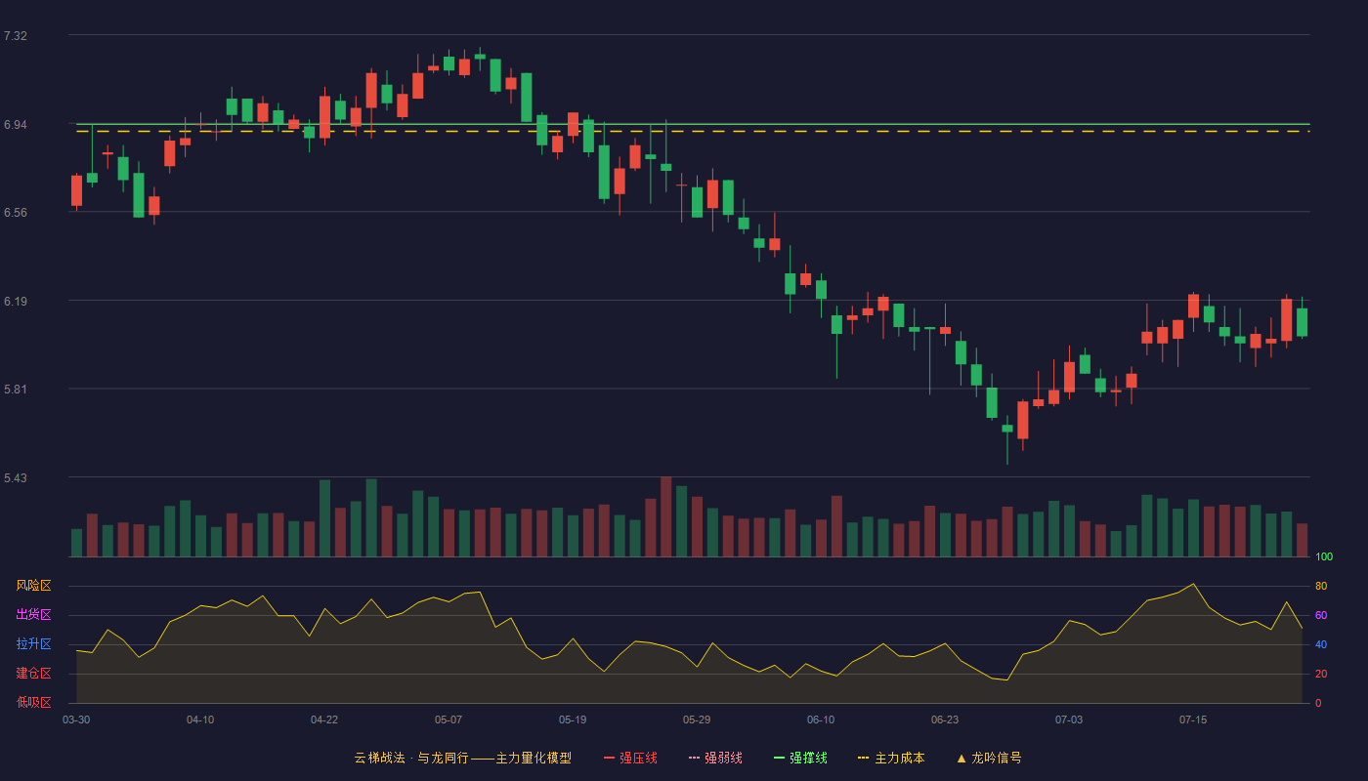Click the 03-30 date axis label
This screenshot has width=1368, height=781.
pyautogui.click(x=76, y=719)
